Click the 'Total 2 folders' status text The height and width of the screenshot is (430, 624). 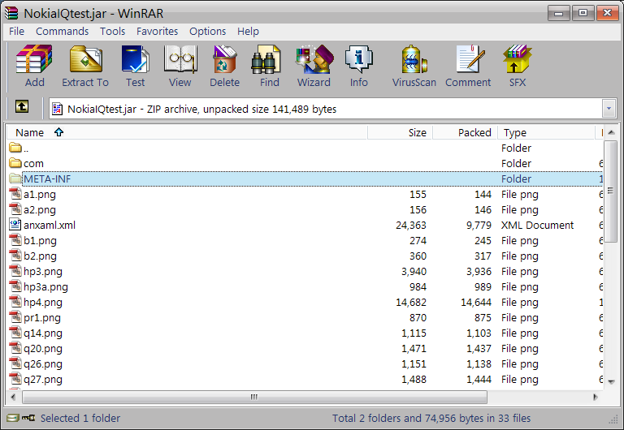[431, 418]
